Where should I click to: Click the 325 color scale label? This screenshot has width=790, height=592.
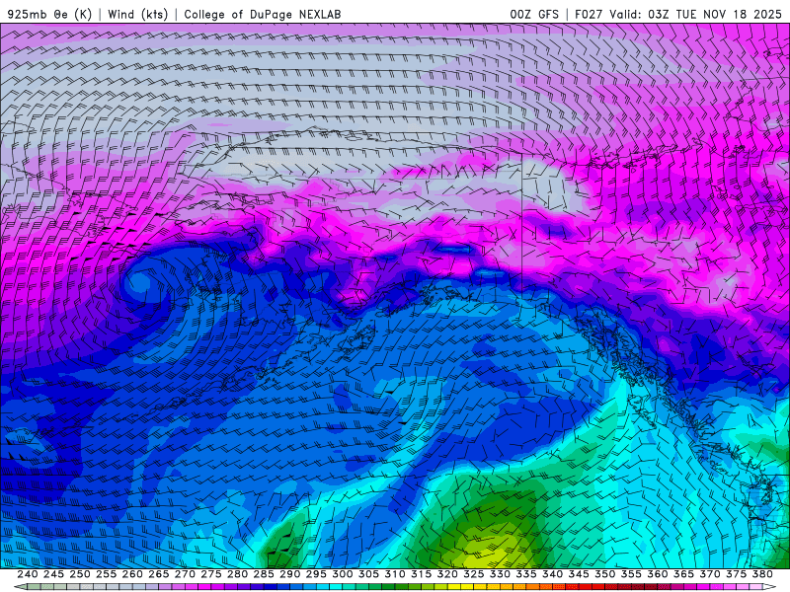(474, 574)
